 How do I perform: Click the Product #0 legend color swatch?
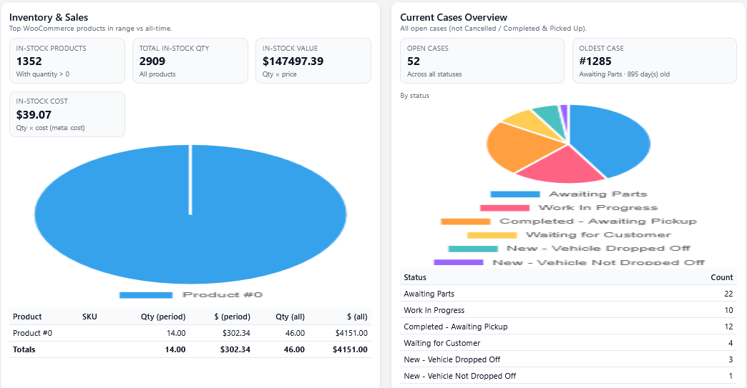[x=145, y=295]
